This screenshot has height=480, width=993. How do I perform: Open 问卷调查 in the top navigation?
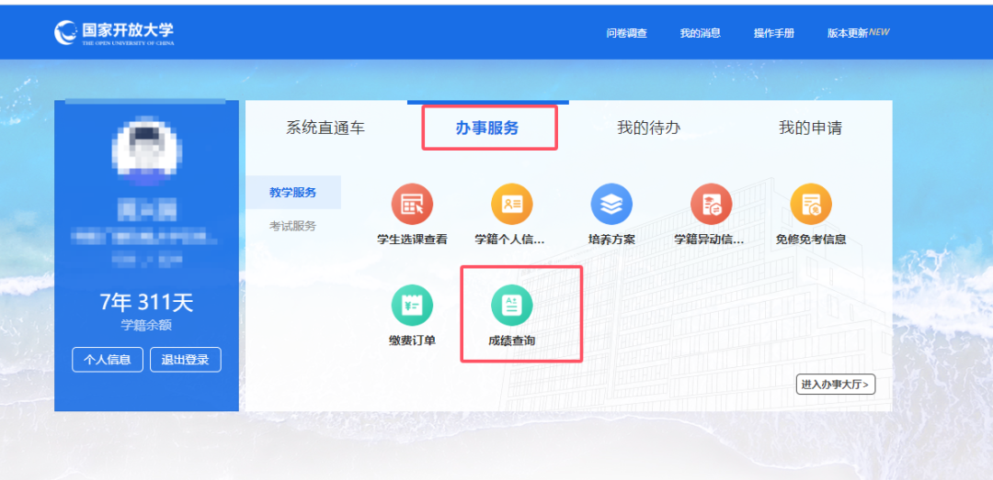[x=627, y=34]
